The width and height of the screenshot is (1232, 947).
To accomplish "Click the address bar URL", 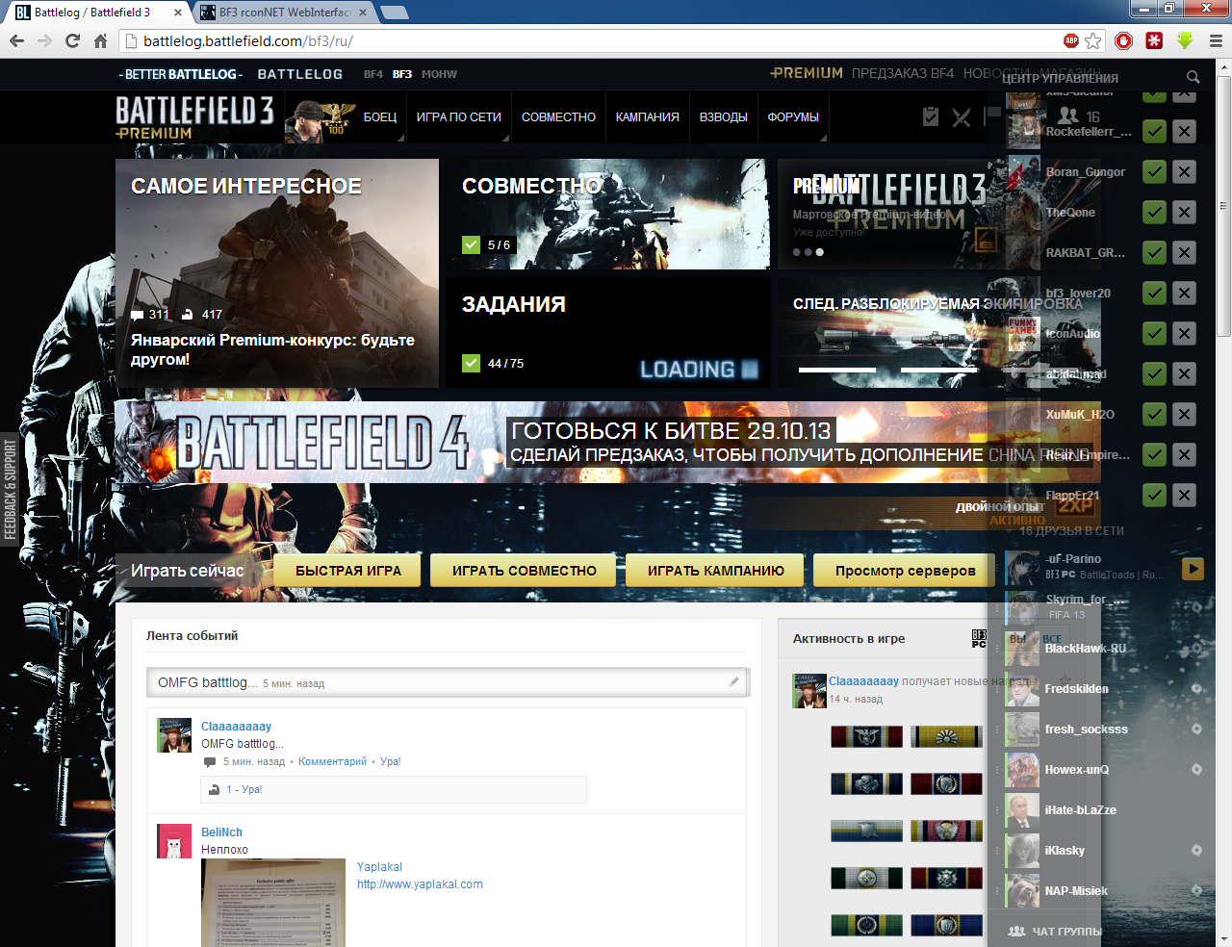I will point(248,40).
